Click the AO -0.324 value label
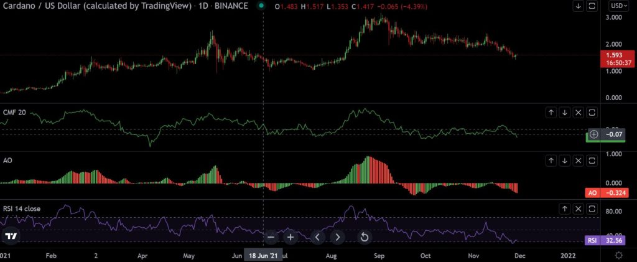This screenshot has height=262, width=637. coord(608,193)
